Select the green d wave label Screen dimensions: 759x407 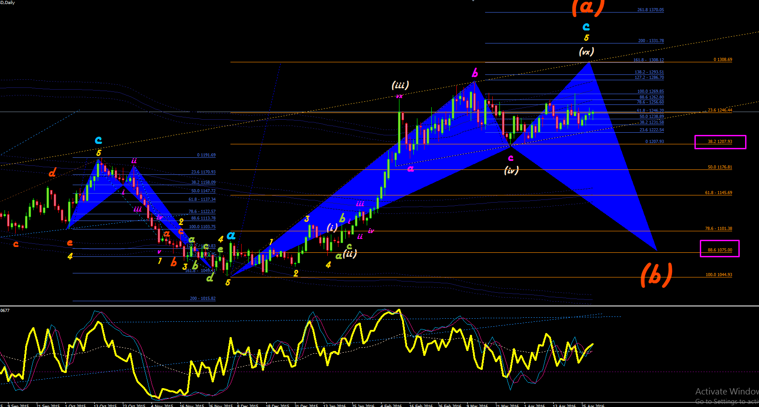pos(210,277)
